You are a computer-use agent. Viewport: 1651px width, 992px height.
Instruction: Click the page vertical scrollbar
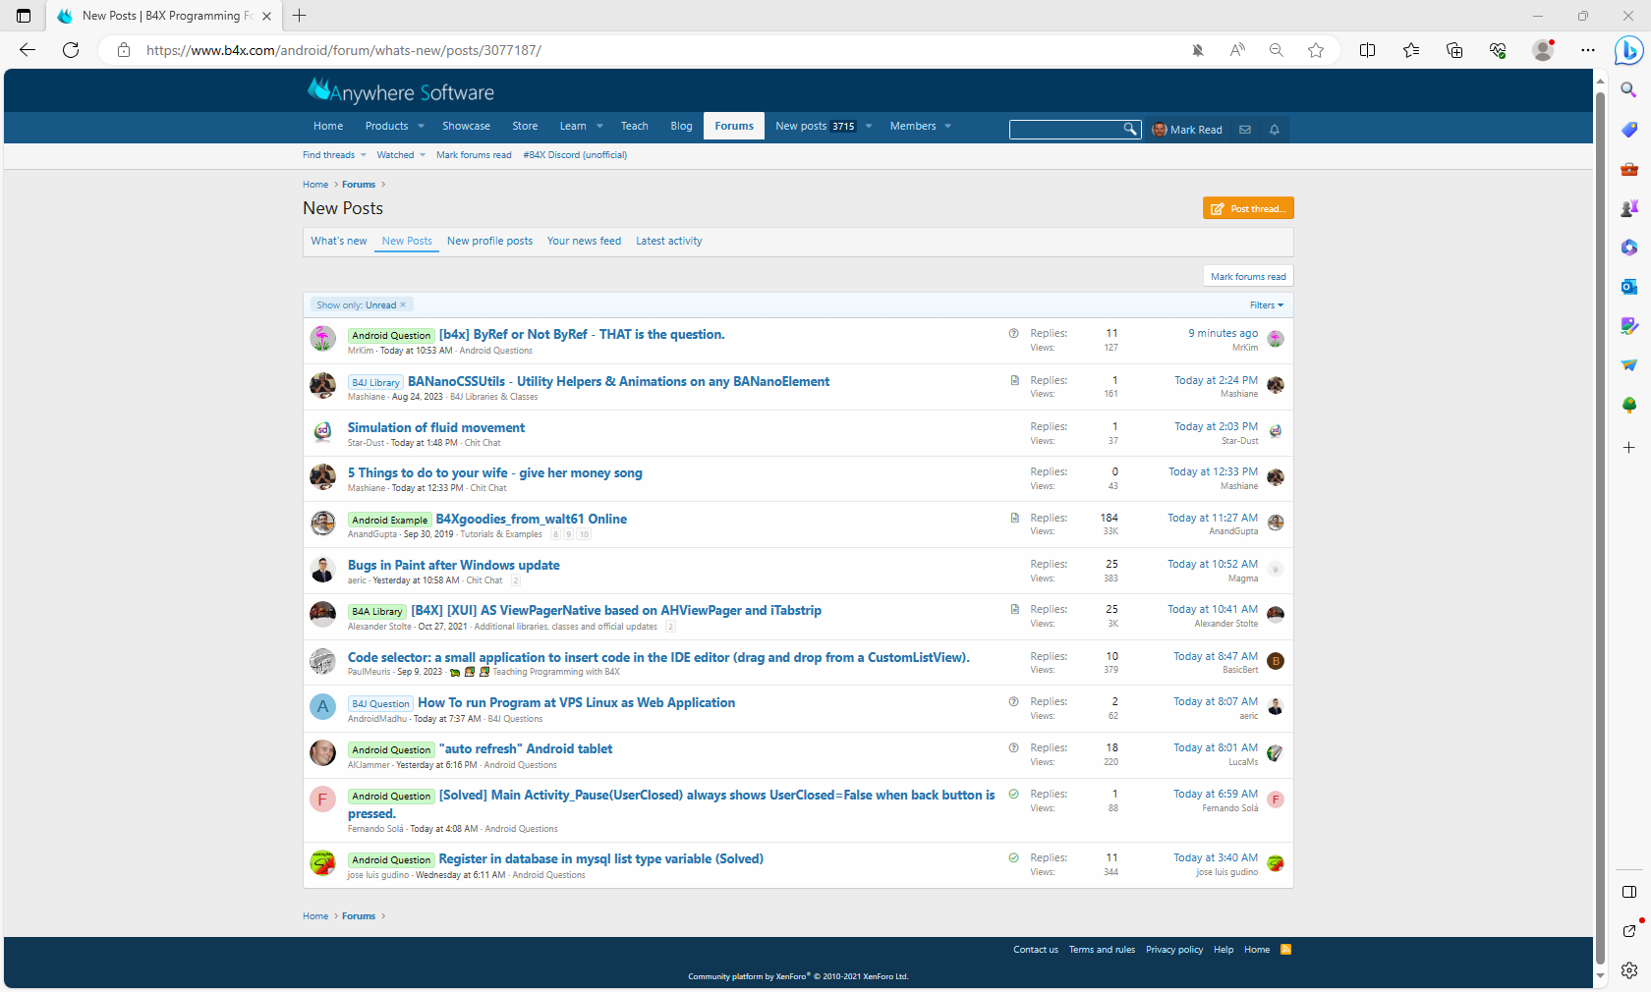pyautogui.click(x=1600, y=530)
